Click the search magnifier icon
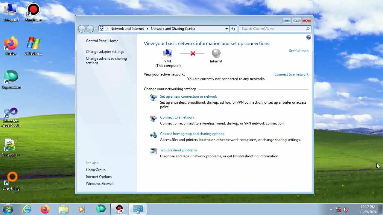Screen dimensions: 383x215 coord(308,29)
